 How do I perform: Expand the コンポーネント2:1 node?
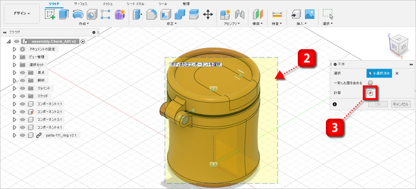[x=14, y=112]
